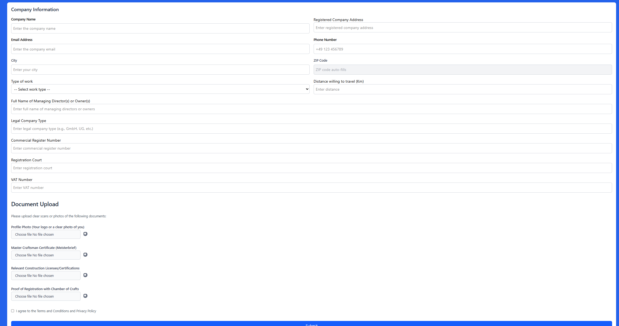Click info icon next to Profile Photo upload
This screenshot has height=326, width=619.
tap(85, 234)
